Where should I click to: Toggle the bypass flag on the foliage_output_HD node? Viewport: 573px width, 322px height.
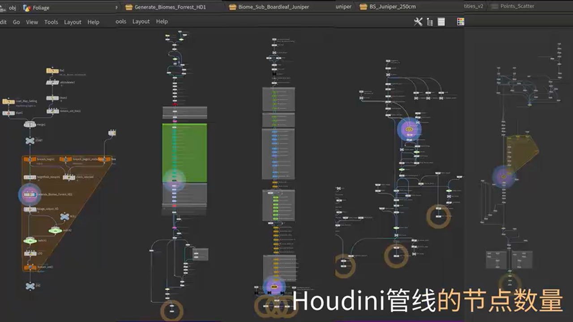click(x=24, y=208)
